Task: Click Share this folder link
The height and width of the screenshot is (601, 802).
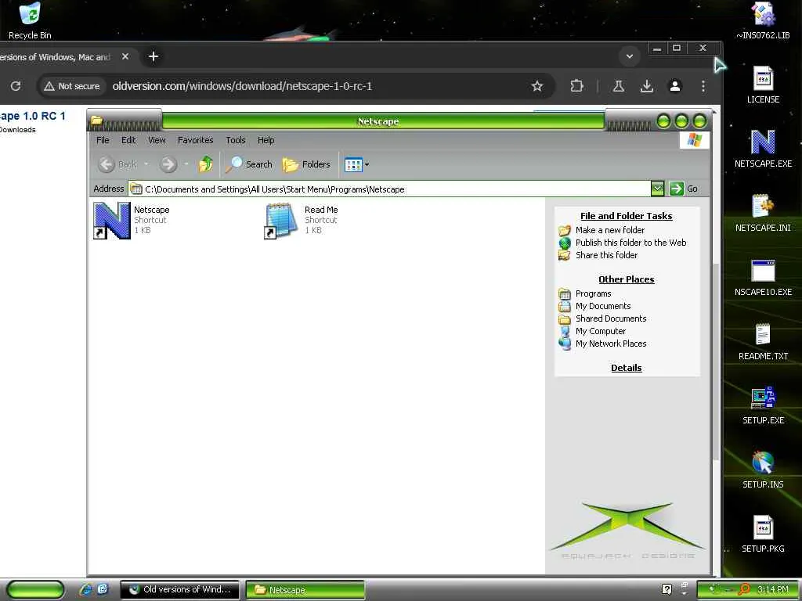Action: pyautogui.click(x=606, y=255)
